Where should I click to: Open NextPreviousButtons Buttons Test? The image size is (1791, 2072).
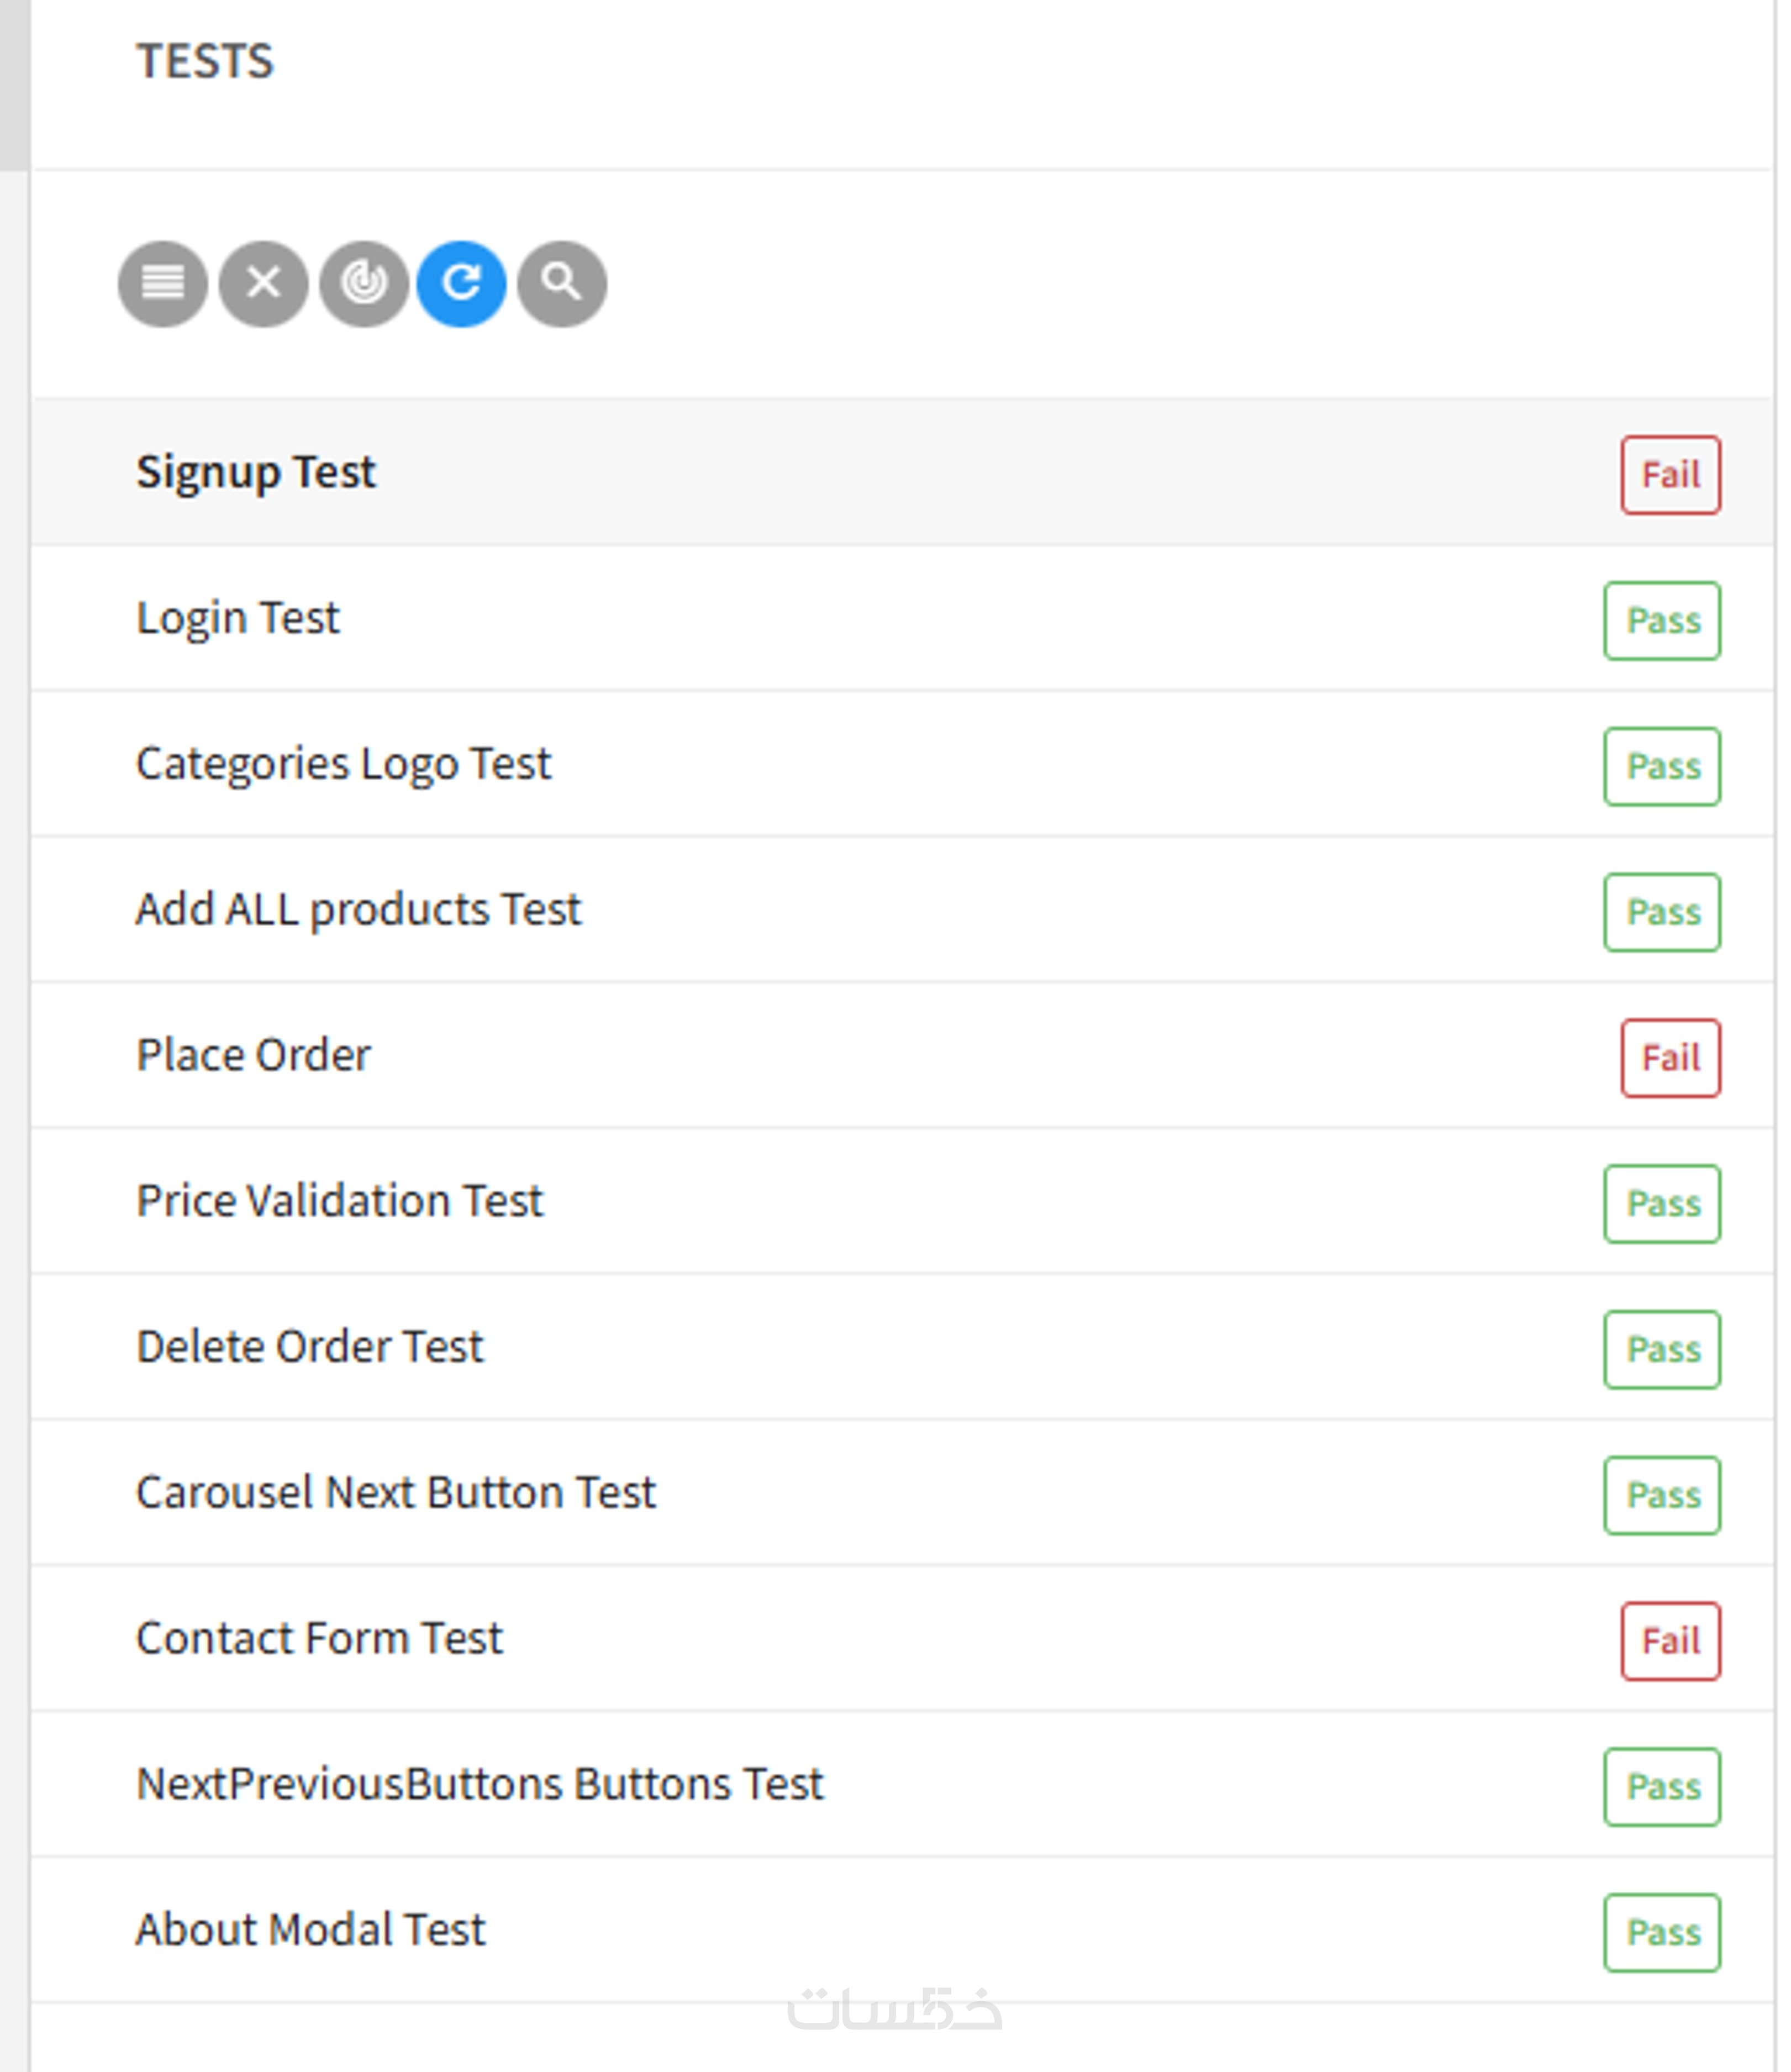coord(480,1785)
